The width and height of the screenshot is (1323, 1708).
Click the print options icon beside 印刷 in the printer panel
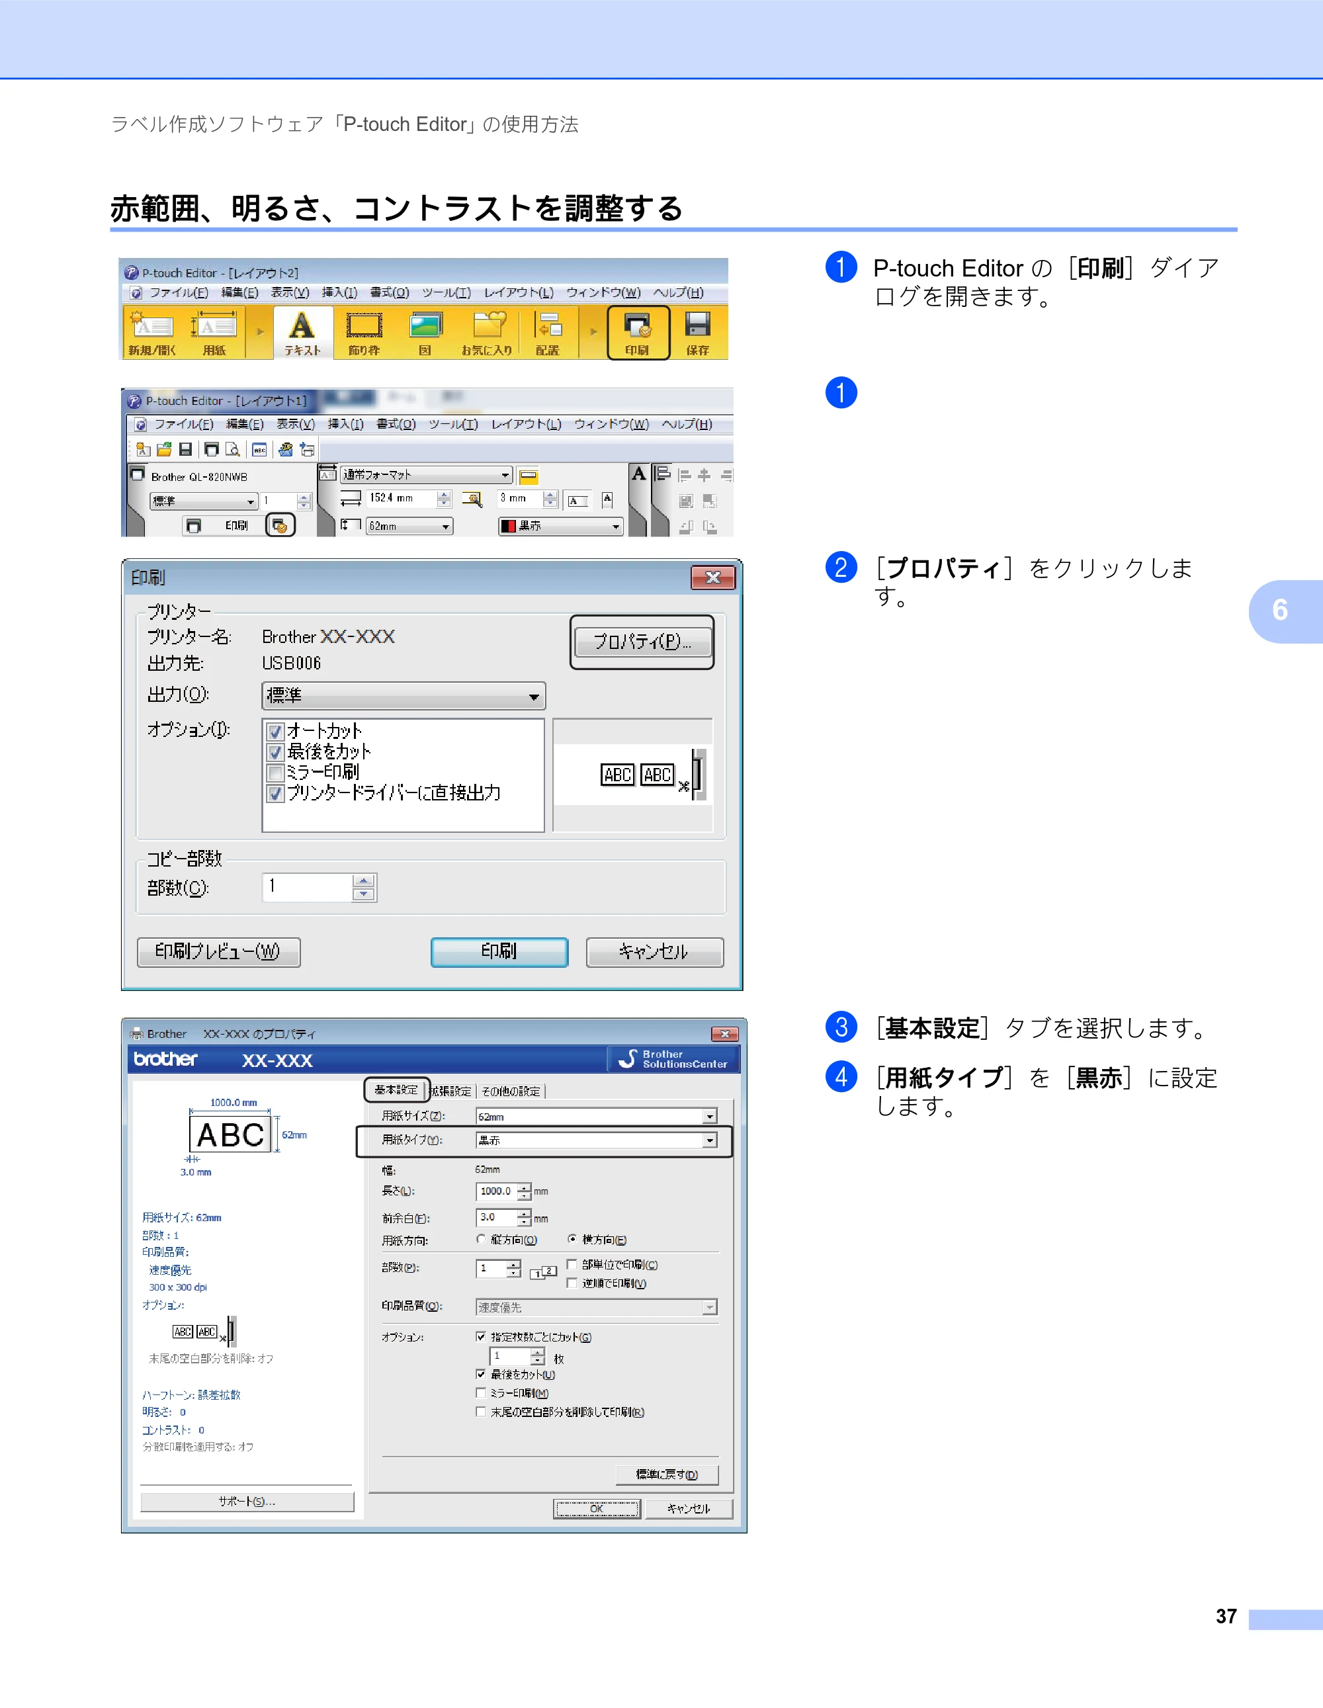click(280, 525)
